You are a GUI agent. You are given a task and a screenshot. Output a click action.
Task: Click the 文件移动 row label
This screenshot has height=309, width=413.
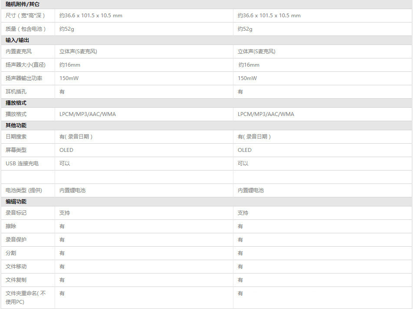point(16,267)
